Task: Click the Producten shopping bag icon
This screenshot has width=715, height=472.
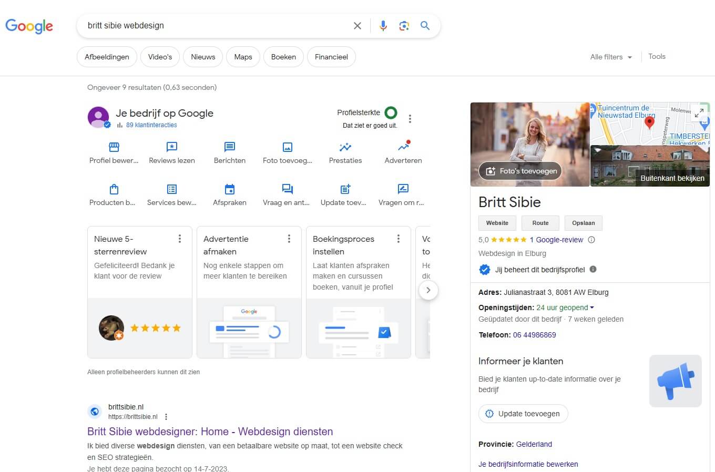Action: click(x=114, y=189)
